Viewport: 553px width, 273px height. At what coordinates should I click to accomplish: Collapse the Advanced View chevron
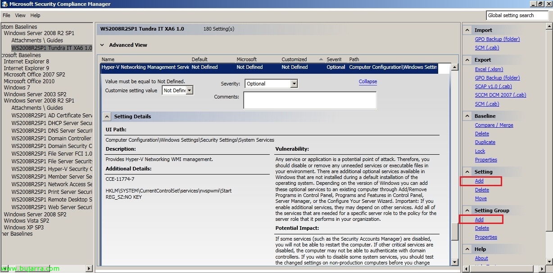click(102, 45)
